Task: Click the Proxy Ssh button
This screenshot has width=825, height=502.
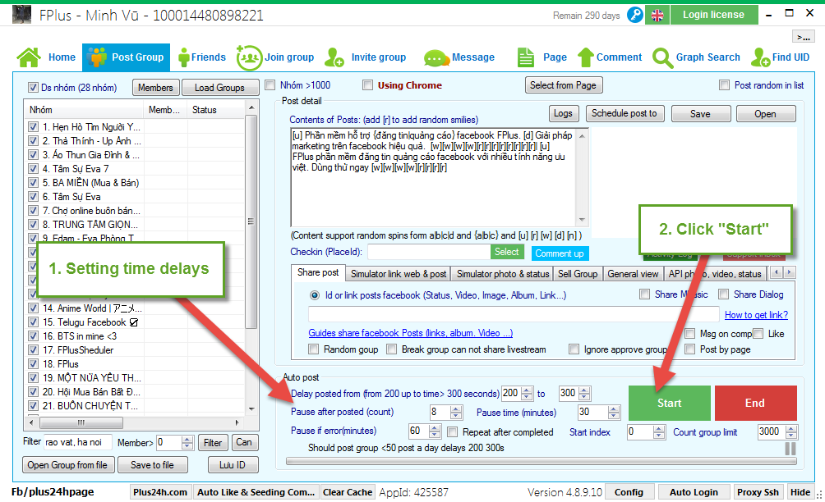Action: pyautogui.click(x=758, y=492)
